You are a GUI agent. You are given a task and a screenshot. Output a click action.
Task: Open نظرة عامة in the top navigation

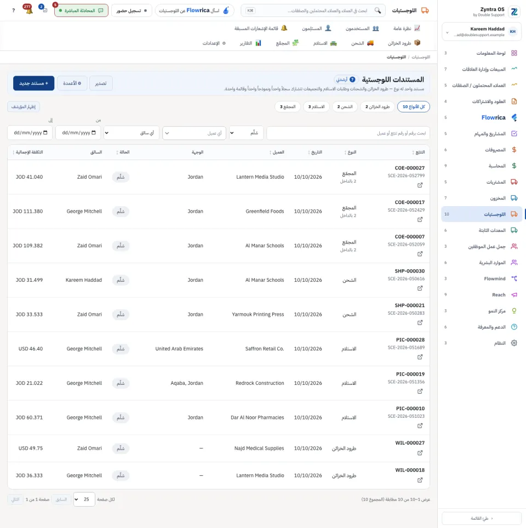click(407, 29)
